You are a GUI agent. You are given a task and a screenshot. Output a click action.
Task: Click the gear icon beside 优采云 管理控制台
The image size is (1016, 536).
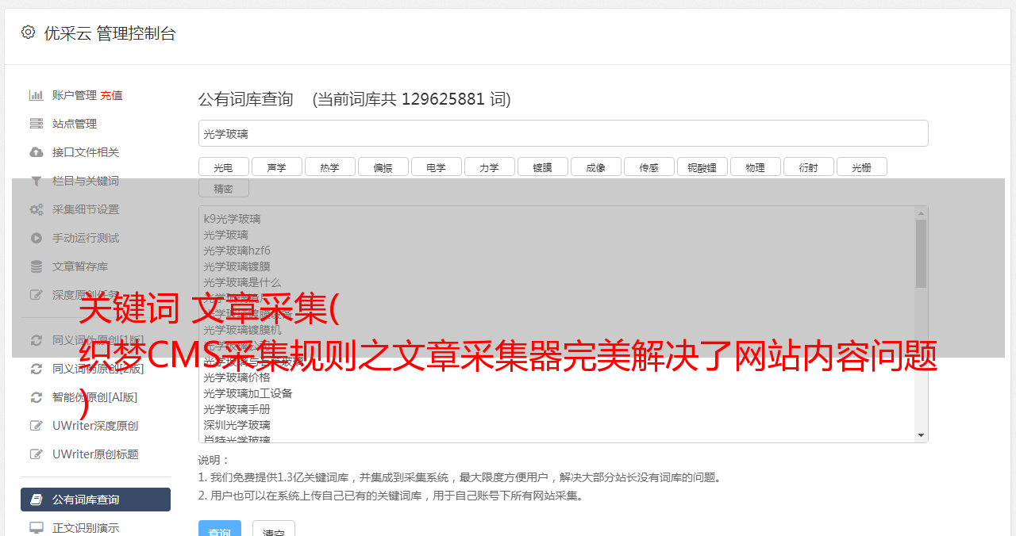(x=29, y=33)
